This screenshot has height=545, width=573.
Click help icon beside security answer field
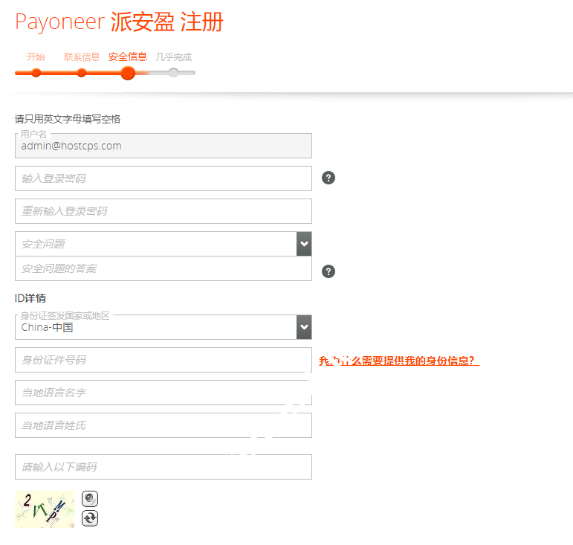[328, 271]
